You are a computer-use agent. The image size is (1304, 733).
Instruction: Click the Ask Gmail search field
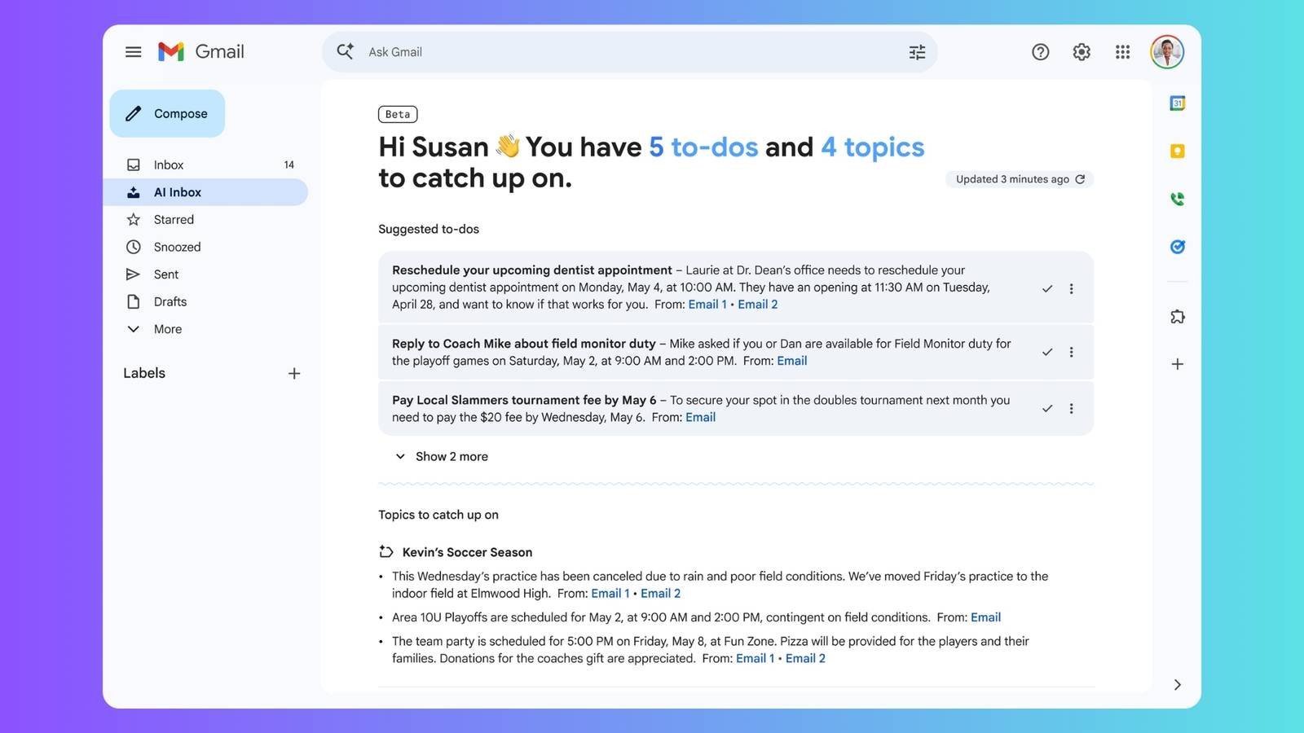coord(628,52)
